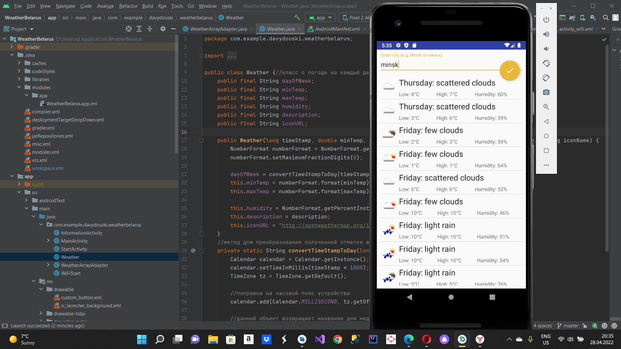The image size is (621, 349).
Task: Tap the 'Friday: light rain' 51% humidity row
Action: 451,230
